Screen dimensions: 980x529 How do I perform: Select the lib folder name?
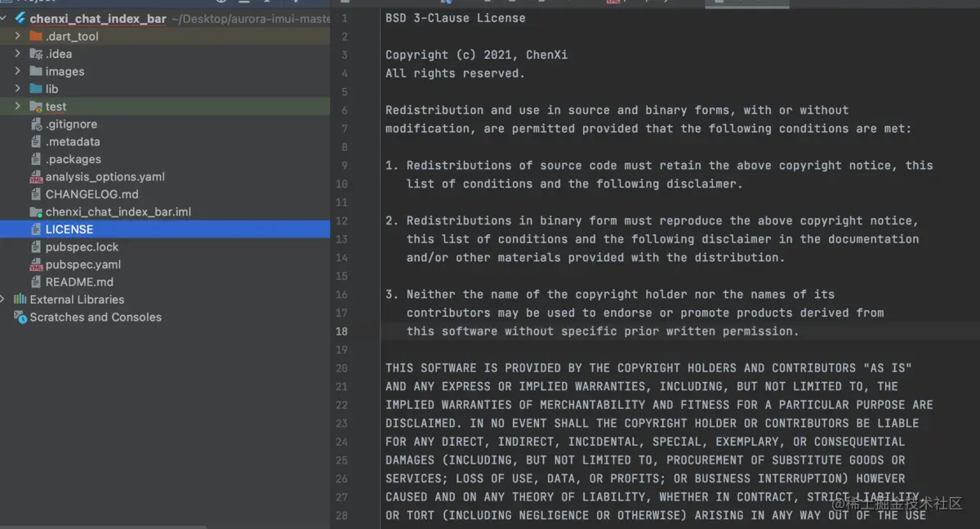point(51,89)
